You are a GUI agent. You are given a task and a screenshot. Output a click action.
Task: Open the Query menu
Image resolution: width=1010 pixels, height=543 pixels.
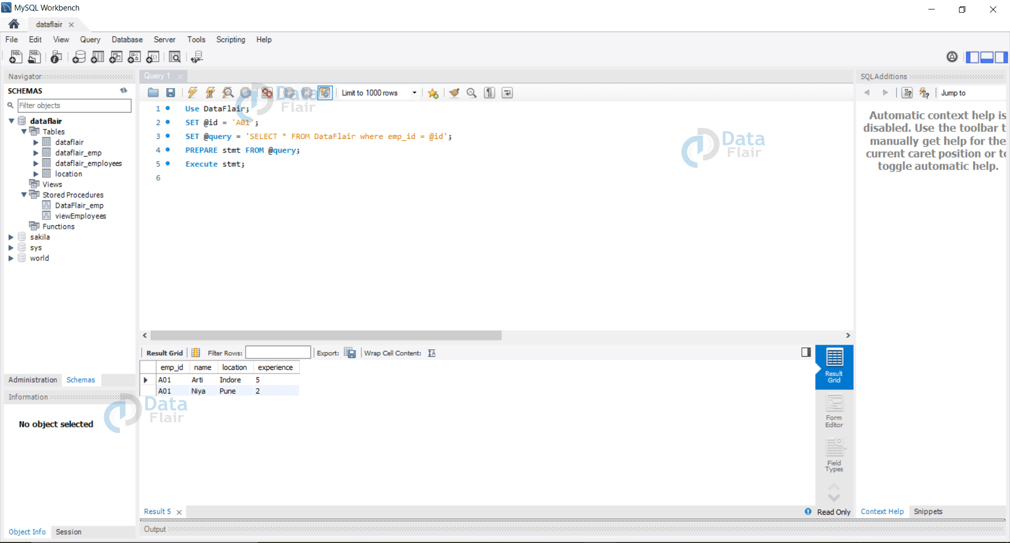click(x=90, y=39)
